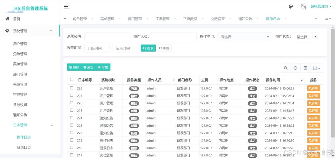
Task: Open 岗位管理 in the sidebar
Action: [20, 84]
